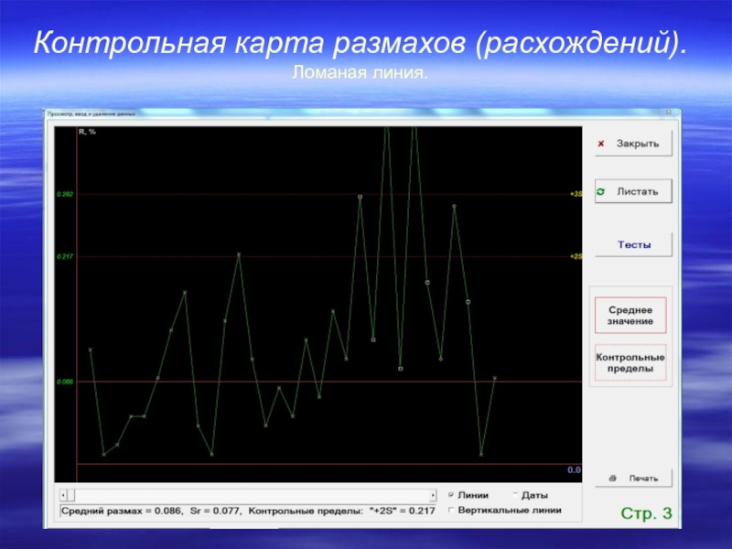Screen dimensions: 732x549
Task: Click the R, % axis title
Action: [x=87, y=132]
